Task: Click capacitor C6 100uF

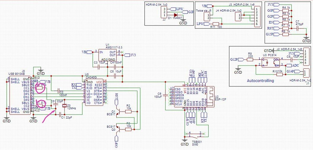Action: point(166,95)
